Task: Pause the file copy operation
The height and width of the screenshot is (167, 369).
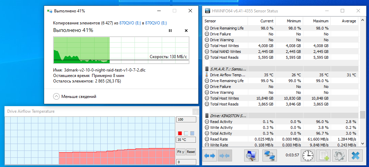Action: pyautogui.click(x=170, y=31)
